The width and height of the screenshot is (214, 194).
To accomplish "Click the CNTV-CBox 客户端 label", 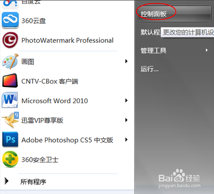I will coord(50,81).
